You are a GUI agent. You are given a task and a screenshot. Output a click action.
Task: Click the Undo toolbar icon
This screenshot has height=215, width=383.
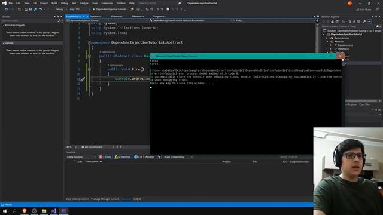point(41,10)
